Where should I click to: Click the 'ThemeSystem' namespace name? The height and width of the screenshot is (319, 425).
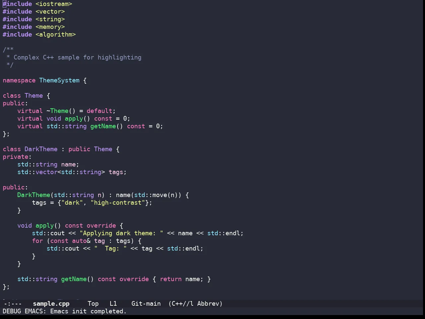click(59, 80)
